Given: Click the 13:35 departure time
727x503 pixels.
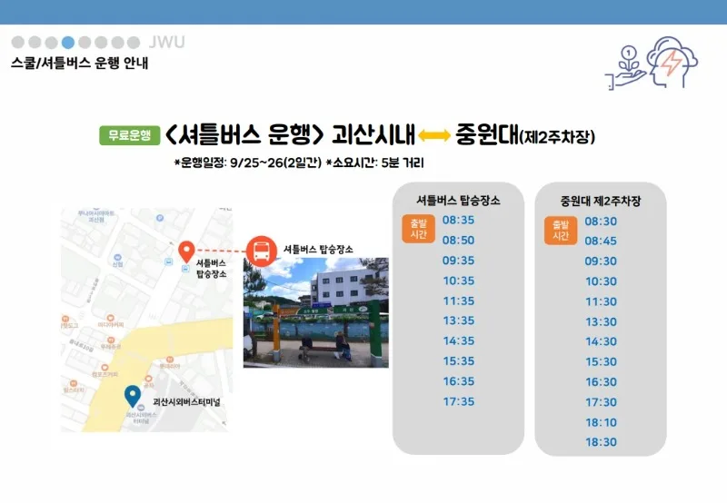Looking at the screenshot, I should click(459, 321).
